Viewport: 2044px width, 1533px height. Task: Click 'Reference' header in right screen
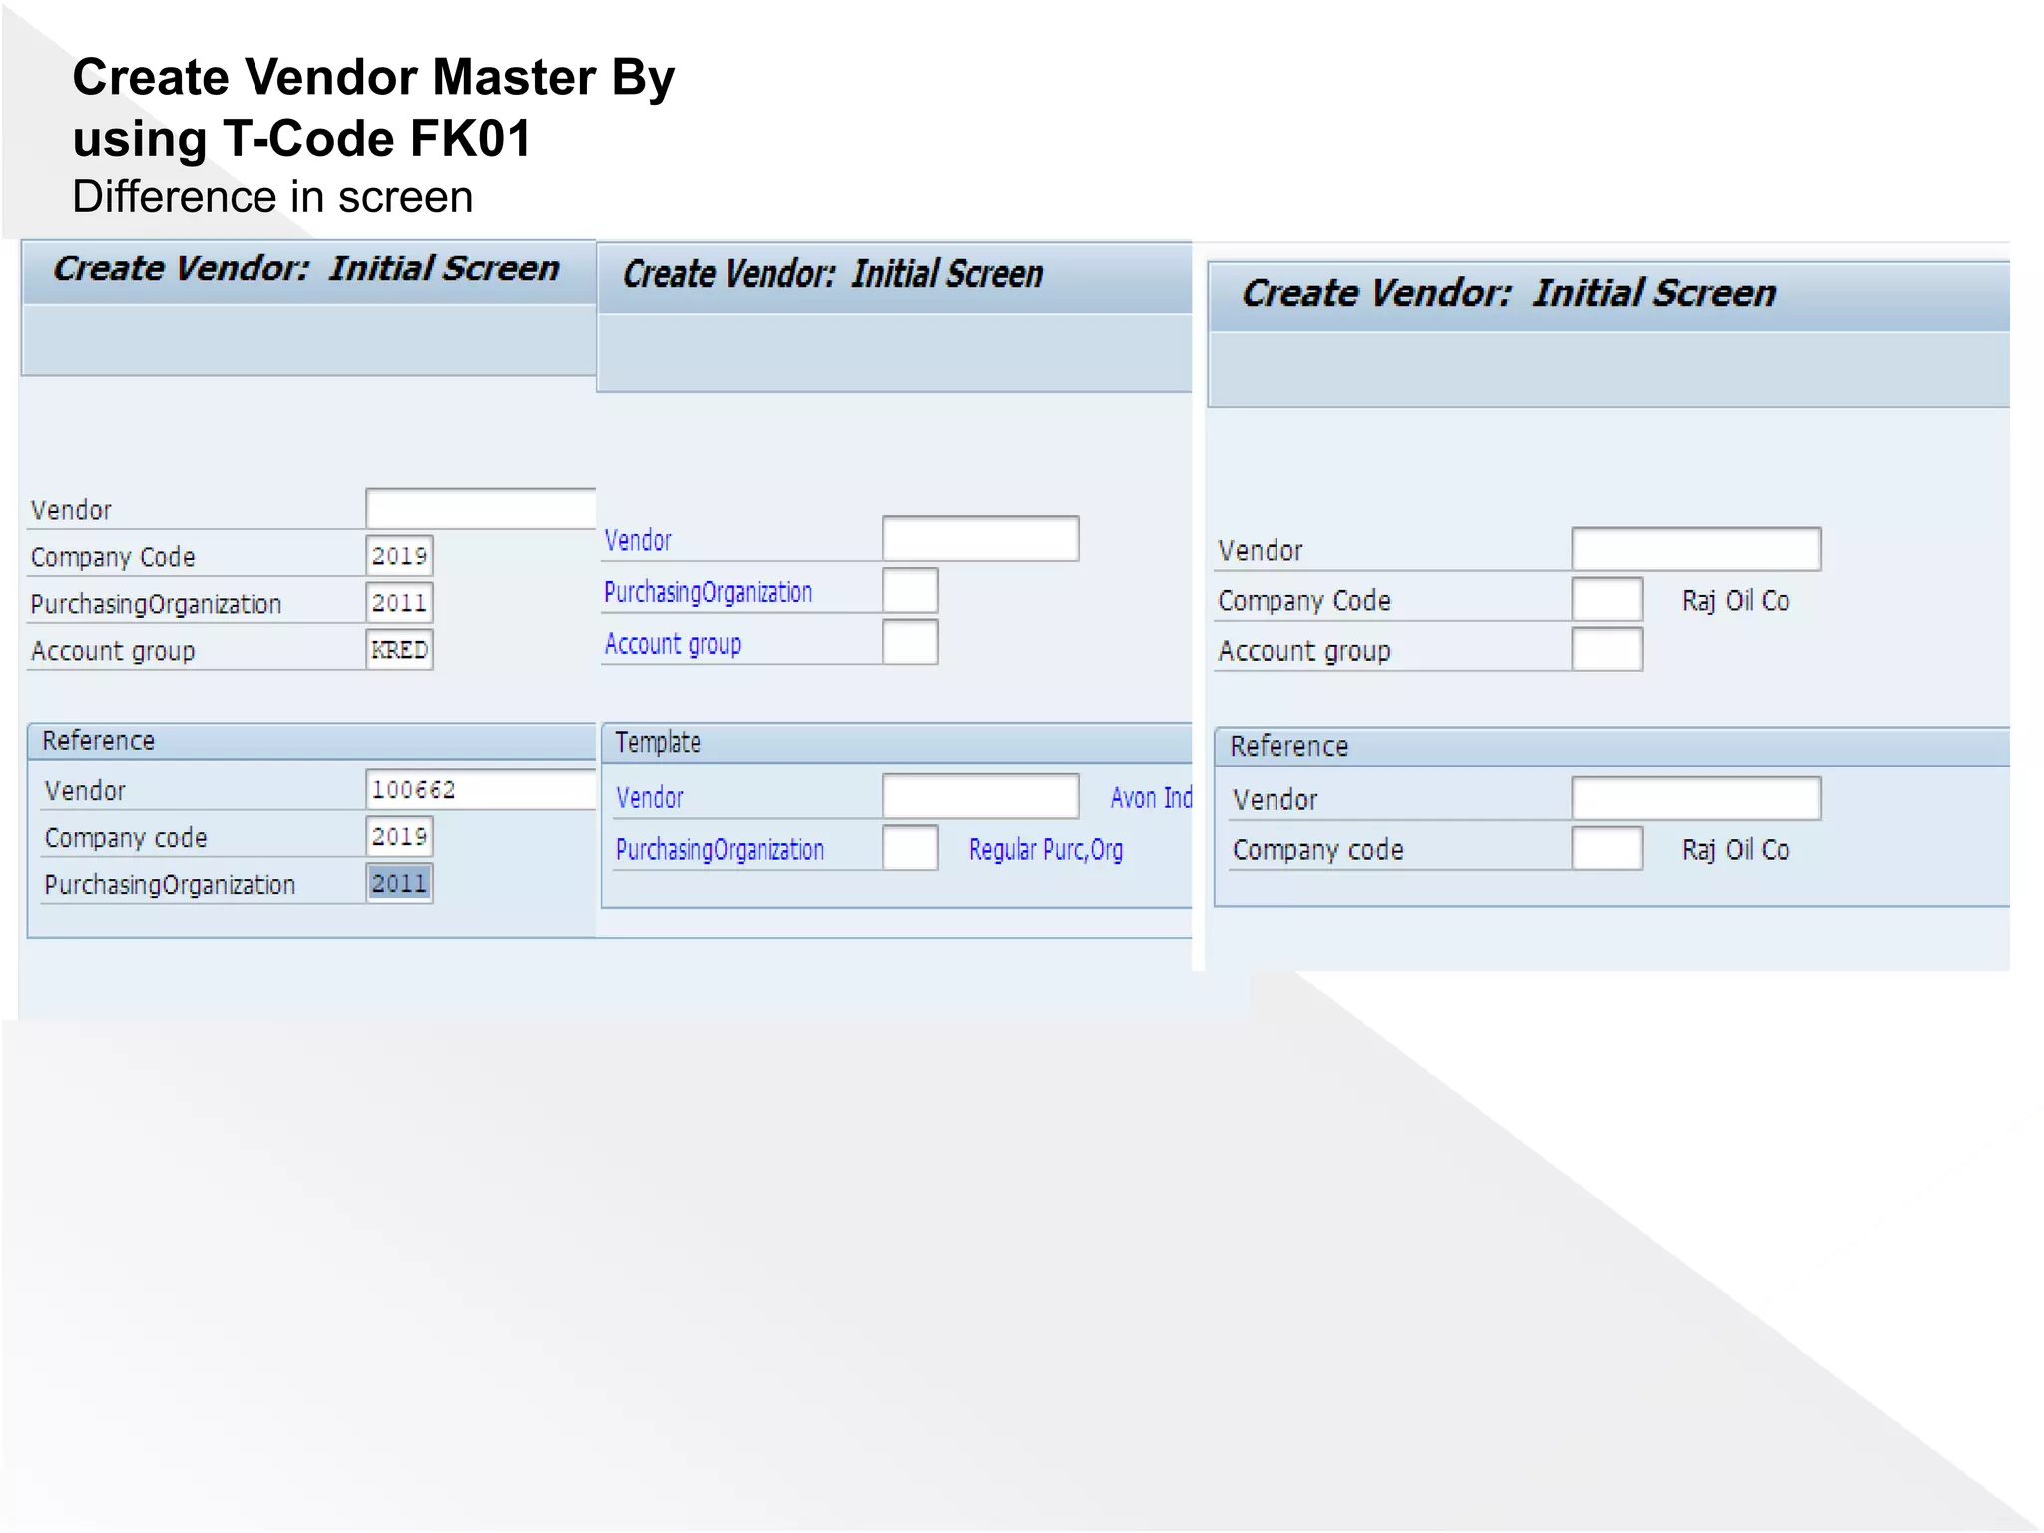click(x=1289, y=747)
